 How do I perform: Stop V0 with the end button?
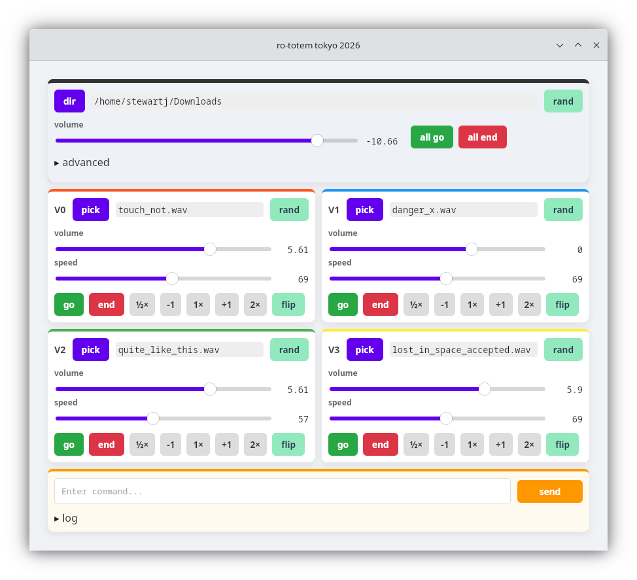coord(107,305)
